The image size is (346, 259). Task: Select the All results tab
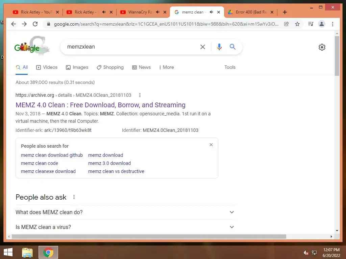point(22,67)
